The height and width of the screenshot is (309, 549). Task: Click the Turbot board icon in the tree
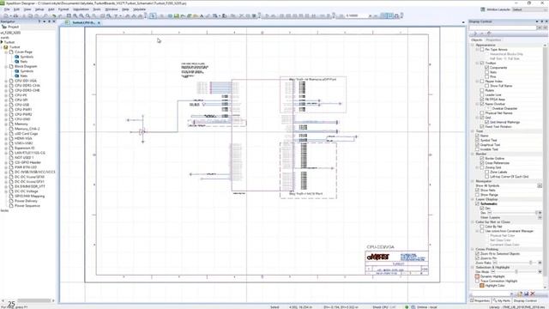[6, 47]
